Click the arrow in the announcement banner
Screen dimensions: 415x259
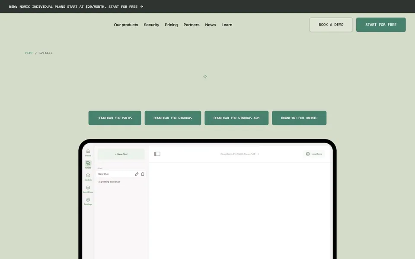tap(142, 6)
